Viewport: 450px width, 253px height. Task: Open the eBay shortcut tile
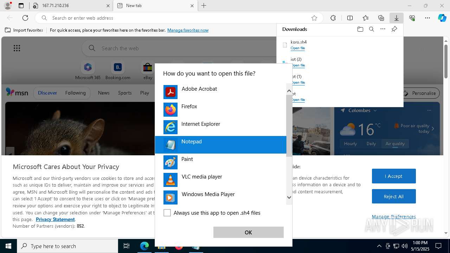[148, 71]
